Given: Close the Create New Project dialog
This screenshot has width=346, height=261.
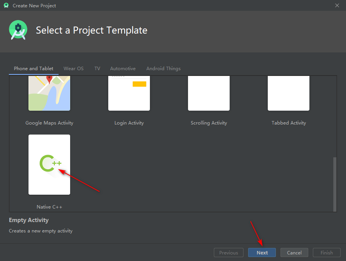Looking at the screenshot, I should (x=337, y=5).
